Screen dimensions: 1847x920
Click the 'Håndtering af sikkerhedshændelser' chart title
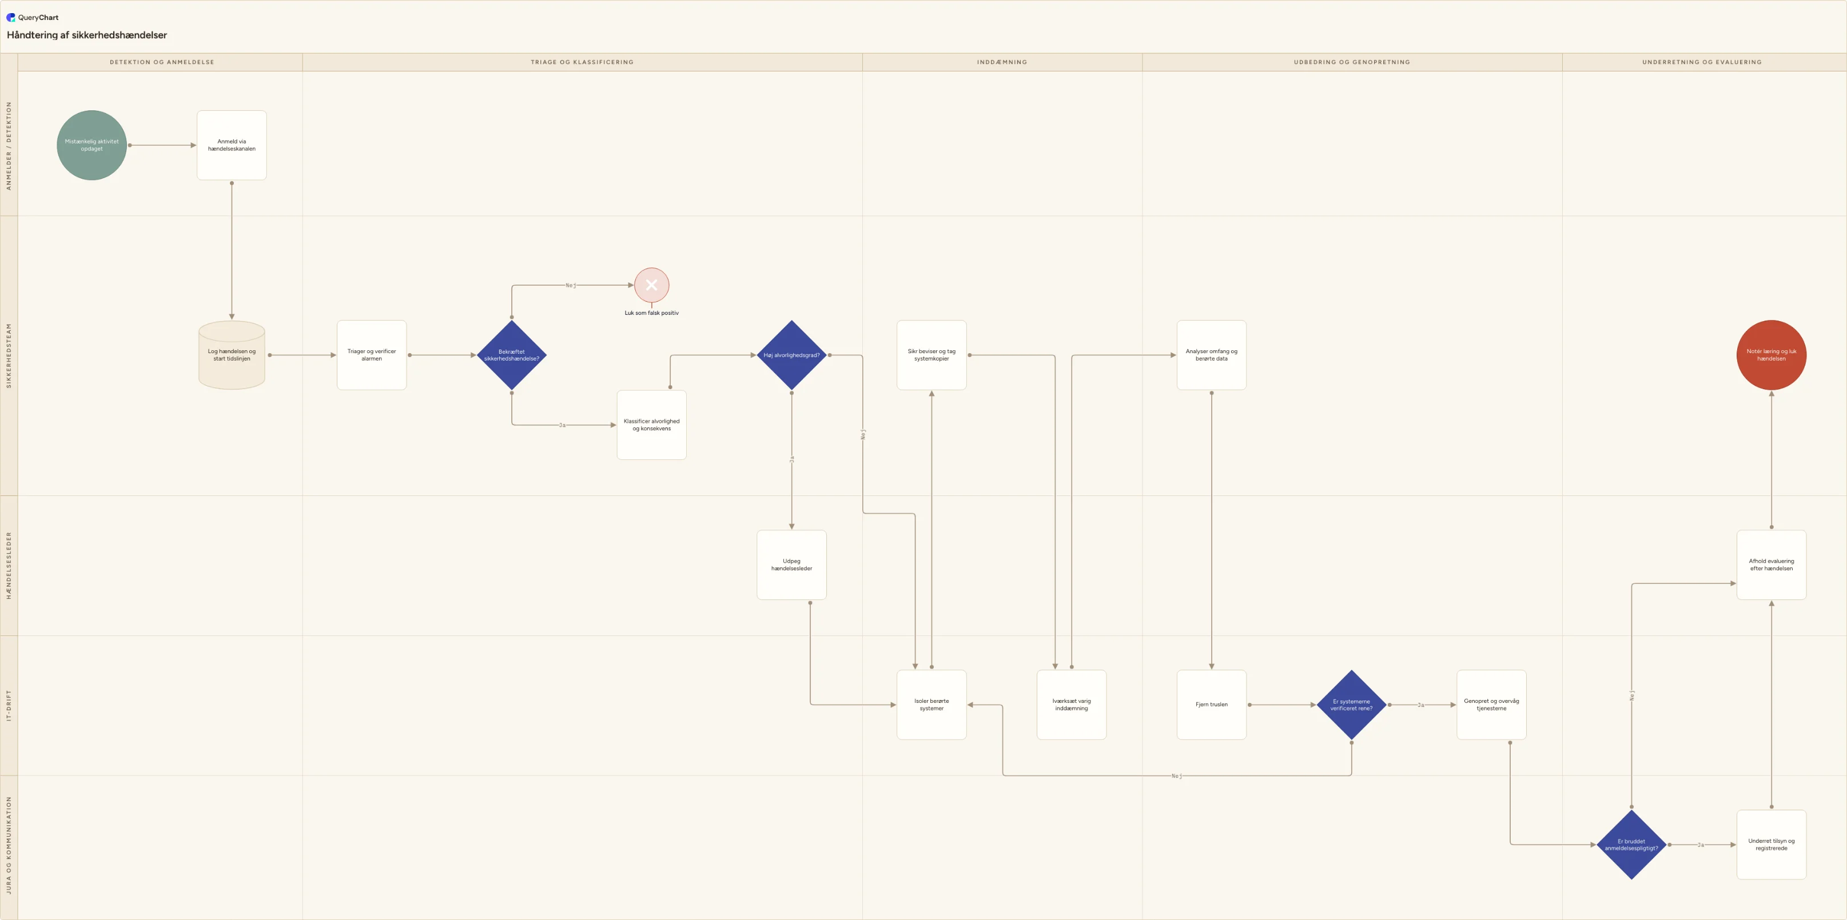pyautogui.click(x=87, y=35)
